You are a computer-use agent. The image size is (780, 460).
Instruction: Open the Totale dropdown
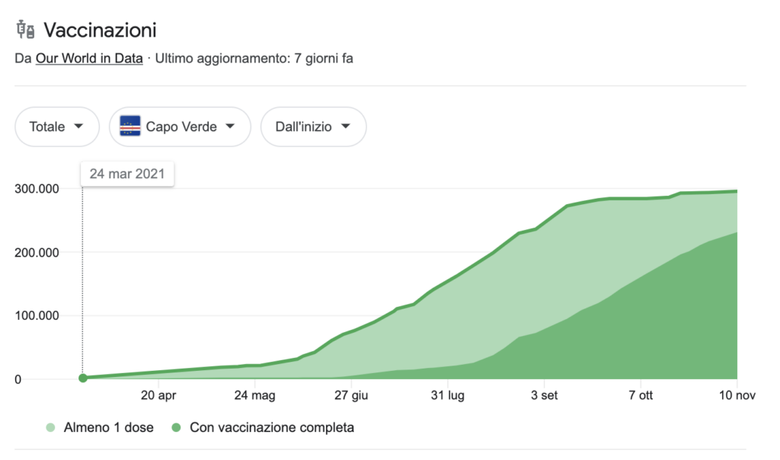[57, 127]
